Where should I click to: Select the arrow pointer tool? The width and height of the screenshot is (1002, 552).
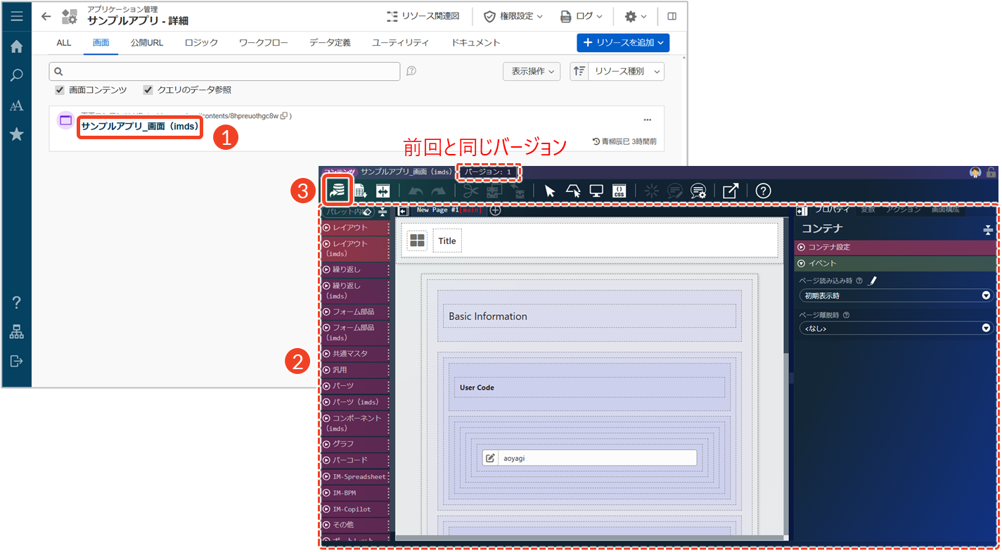pos(550,191)
